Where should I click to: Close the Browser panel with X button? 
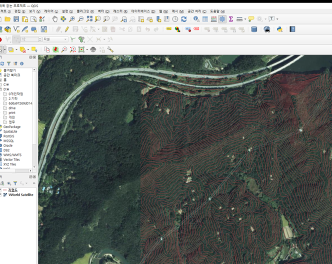[34, 57]
